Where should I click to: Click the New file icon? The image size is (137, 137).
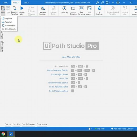point(3,8)
